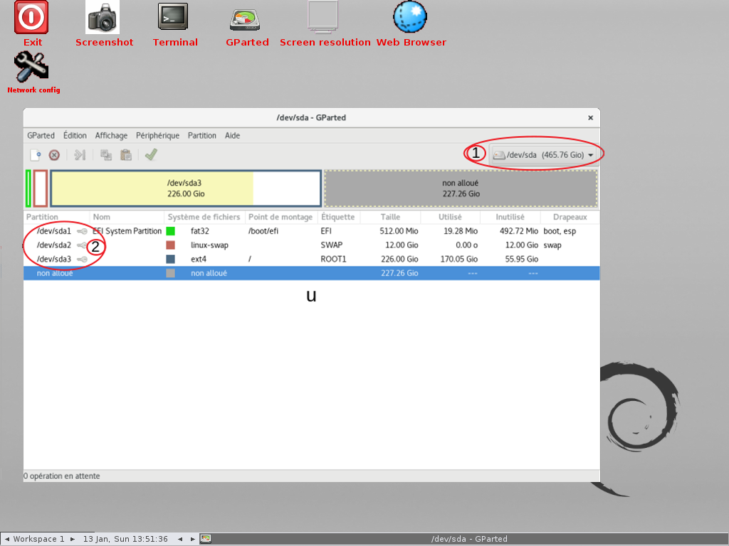This screenshot has height=546, width=729.
Task: Click the Apply operations checkmark icon
Action: point(151,154)
